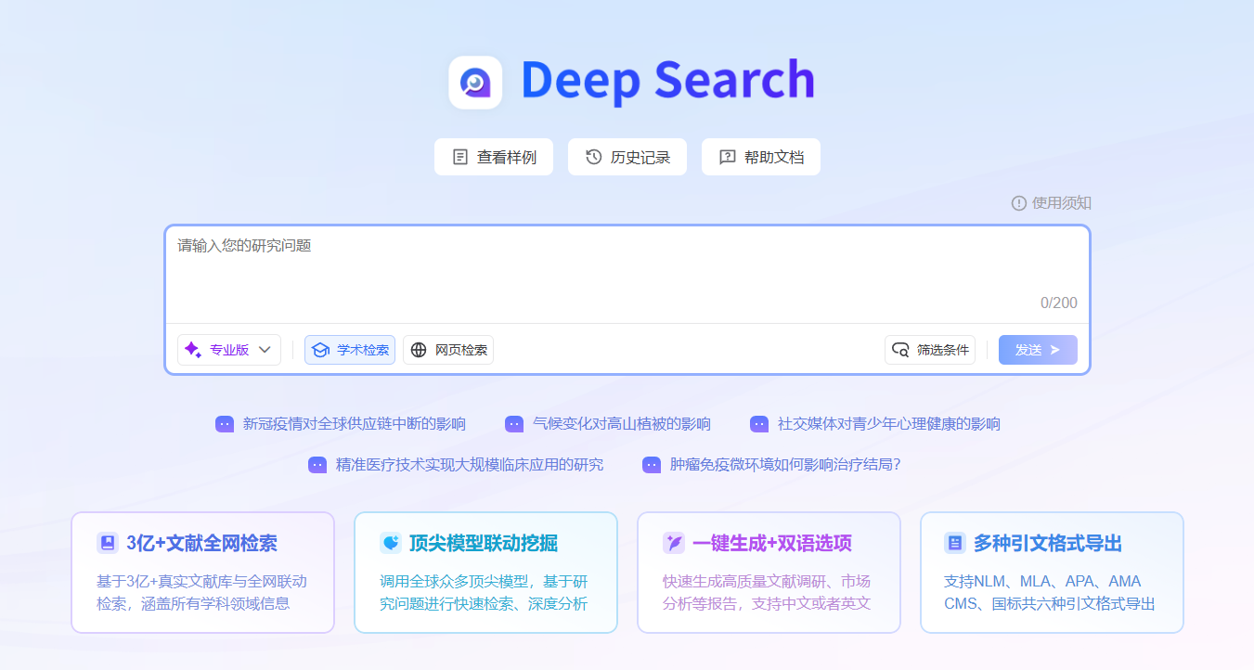The height and width of the screenshot is (670, 1254).
Task: Click the Deep Search title text
Action: [x=667, y=81]
